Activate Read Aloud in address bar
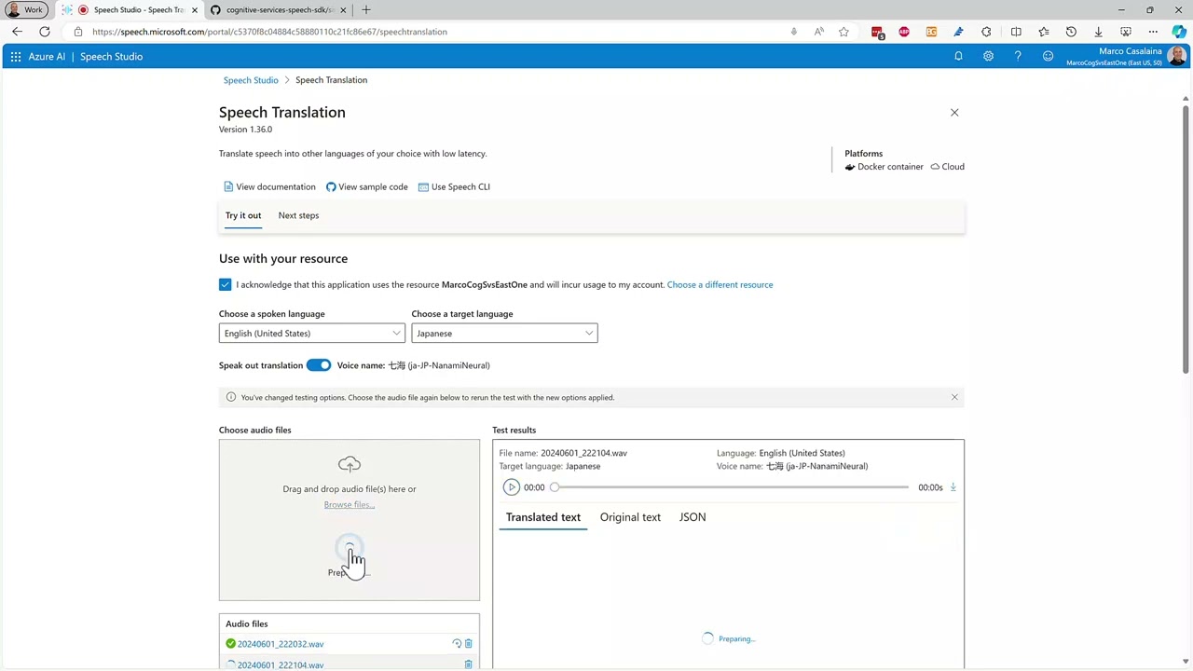Screen dimensions: 1193x671 click(x=818, y=32)
